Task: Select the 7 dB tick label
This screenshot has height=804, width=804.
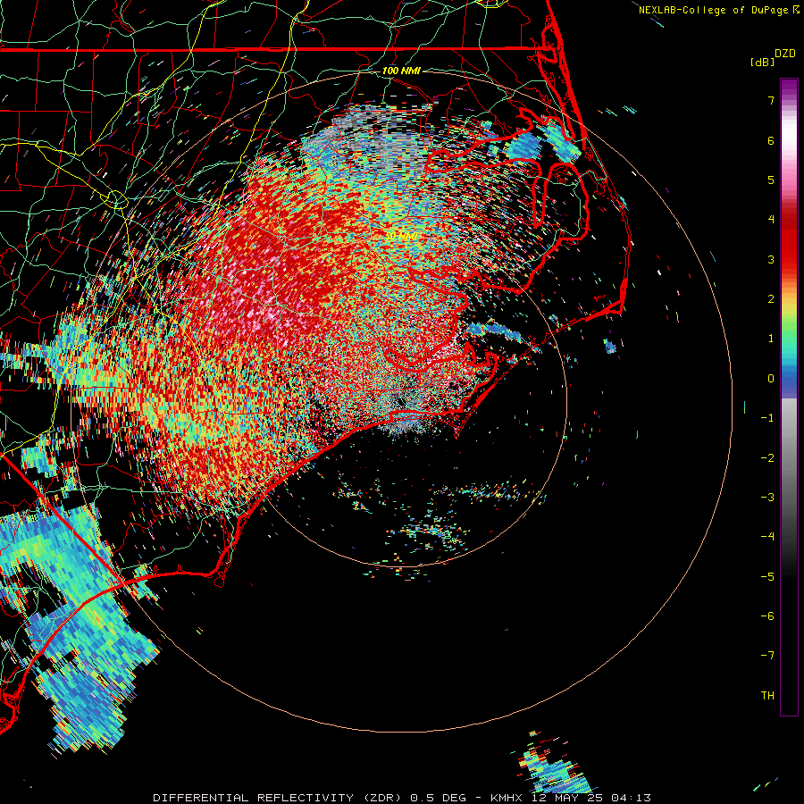Action: coord(771,100)
